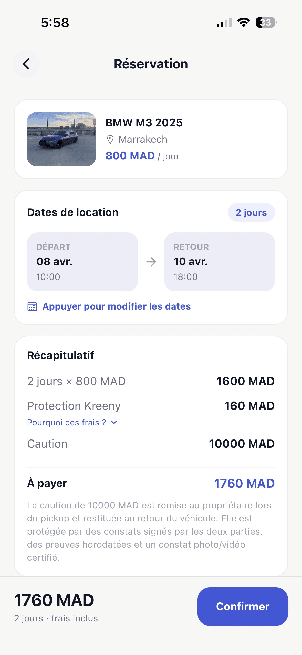
Task: Expand the 'Pourquoi ces frais ?' chevron
Action: point(114,422)
